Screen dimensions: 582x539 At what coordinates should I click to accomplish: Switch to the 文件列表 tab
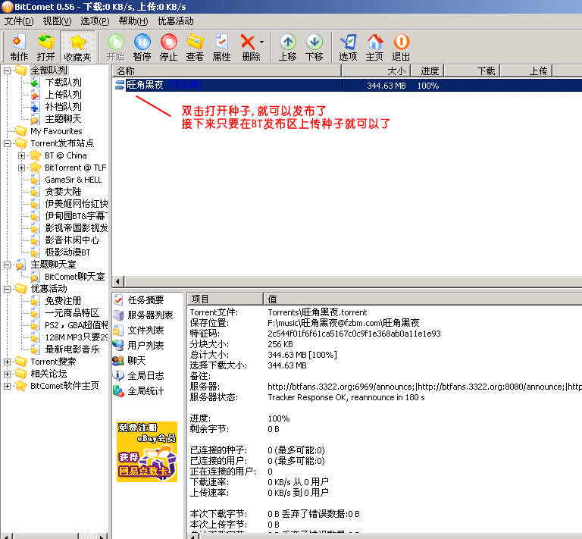[x=145, y=331]
